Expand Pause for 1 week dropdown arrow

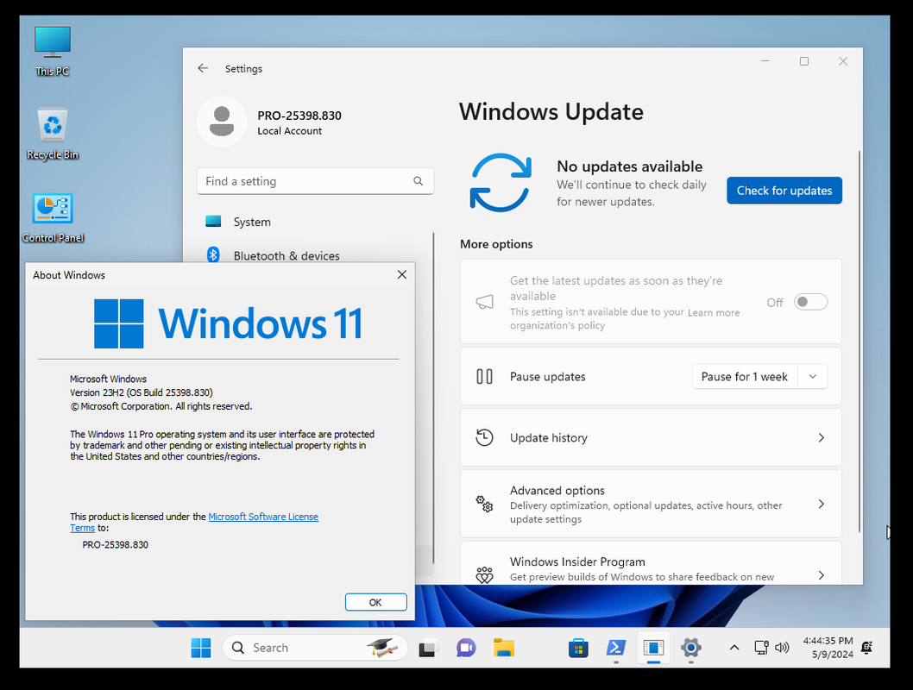point(813,376)
